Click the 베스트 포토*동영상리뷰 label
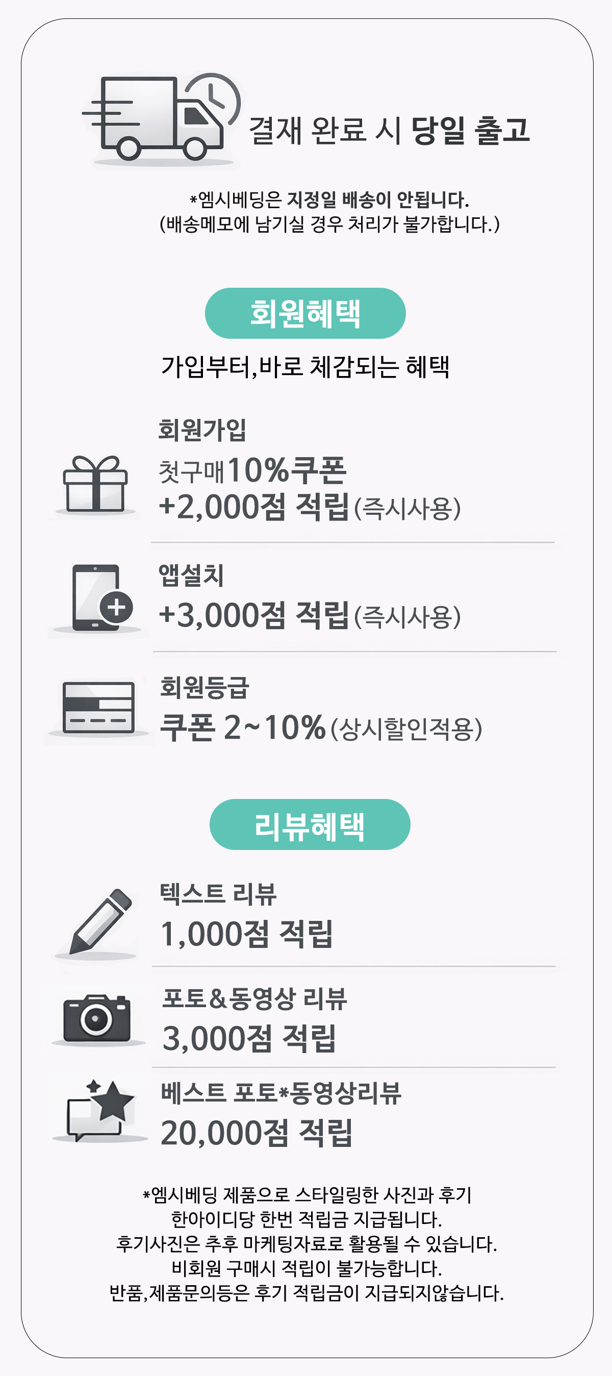The height and width of the screenshot is (1376, 612). click(281, 1093)
